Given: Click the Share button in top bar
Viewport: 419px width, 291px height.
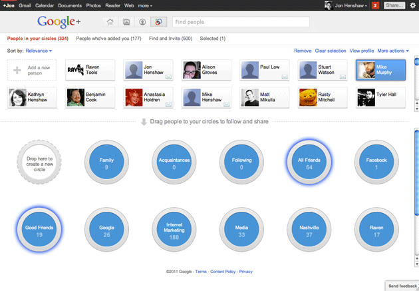Looking at the screenshot, I should (394, 5).
